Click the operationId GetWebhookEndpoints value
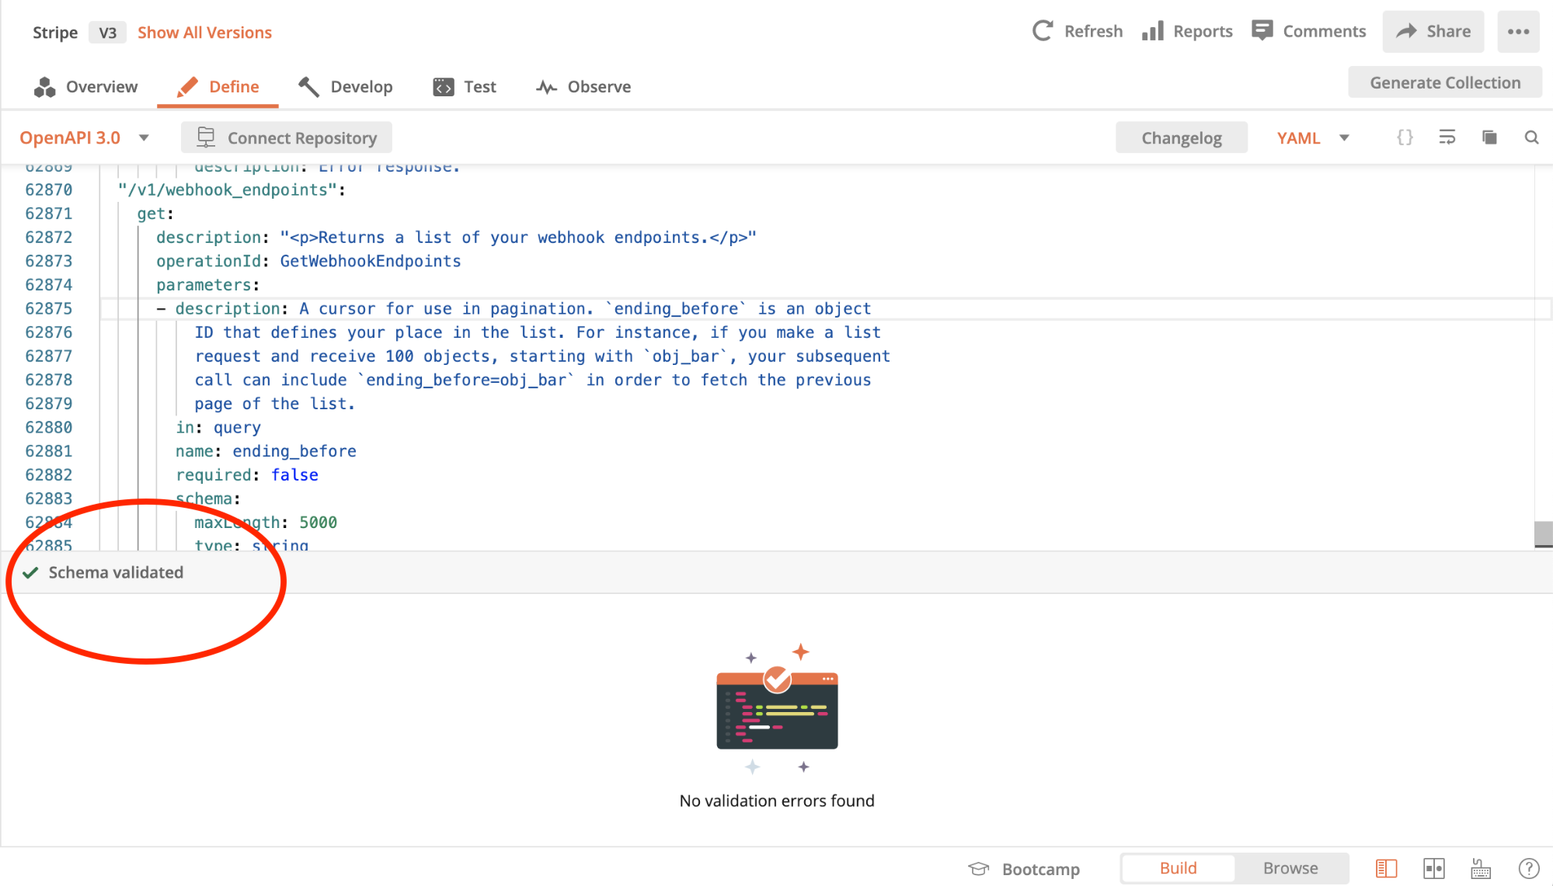 371,261
